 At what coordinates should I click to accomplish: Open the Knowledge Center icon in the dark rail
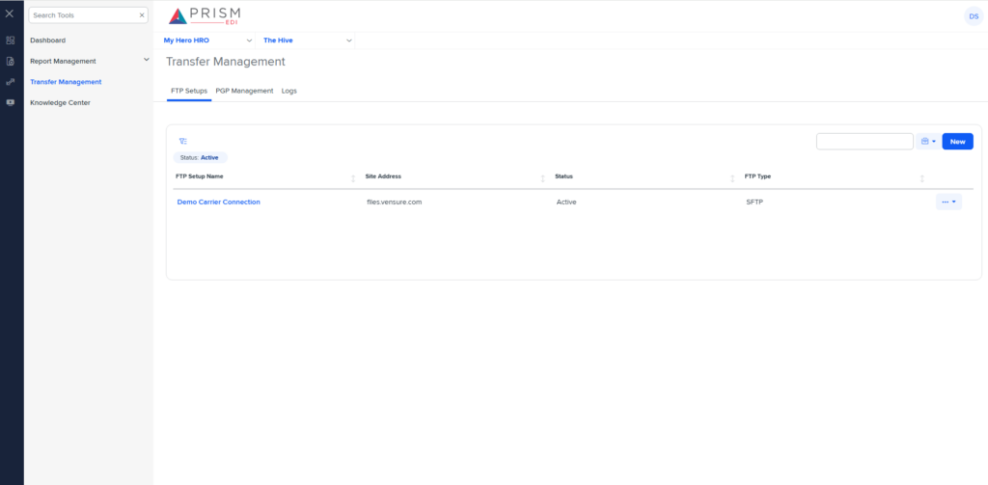point(10,102)
